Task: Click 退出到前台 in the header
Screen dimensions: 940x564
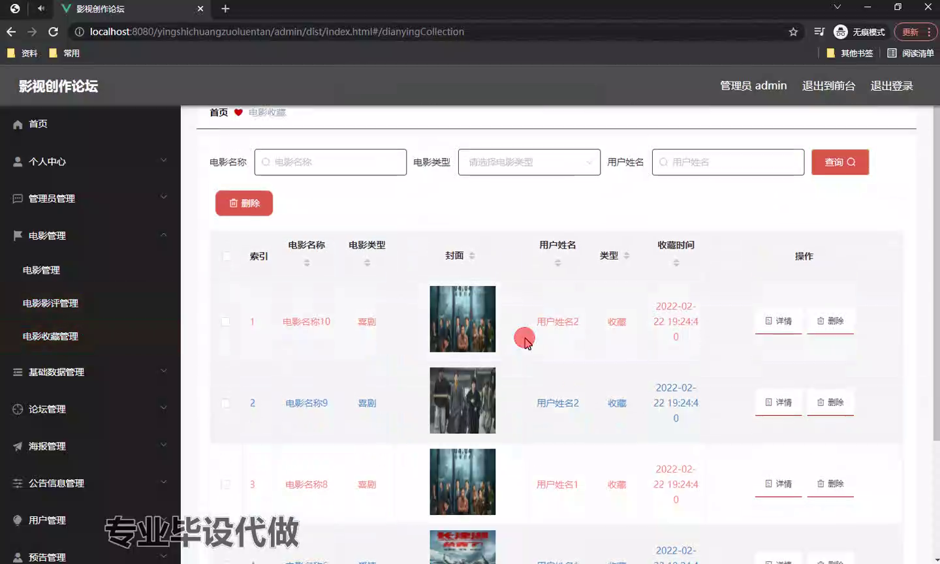Action: [828, 86]
